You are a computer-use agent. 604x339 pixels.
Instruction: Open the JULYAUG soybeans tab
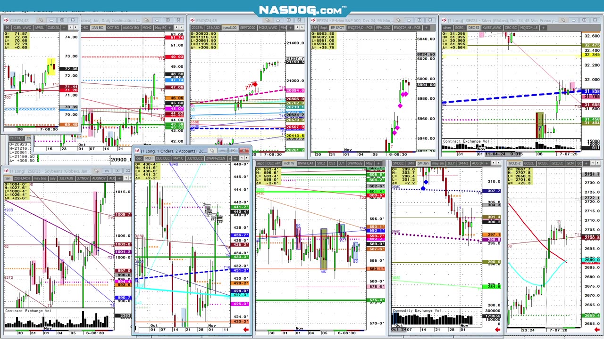[66, 178]
